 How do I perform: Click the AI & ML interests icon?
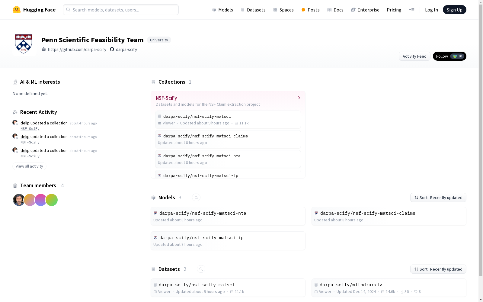click(x=15, y=82)
